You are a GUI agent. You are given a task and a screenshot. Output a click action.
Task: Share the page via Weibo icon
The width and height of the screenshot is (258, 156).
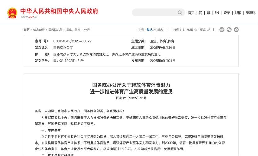[x=222, y=30]
